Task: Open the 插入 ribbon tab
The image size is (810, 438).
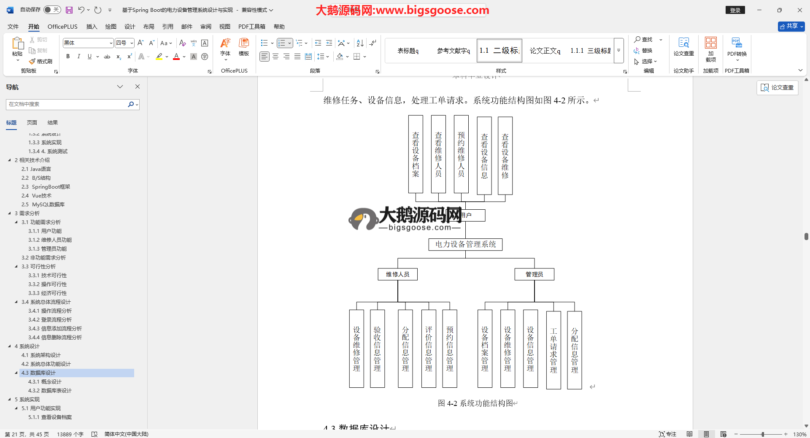Action: click(x=92, y=27)
